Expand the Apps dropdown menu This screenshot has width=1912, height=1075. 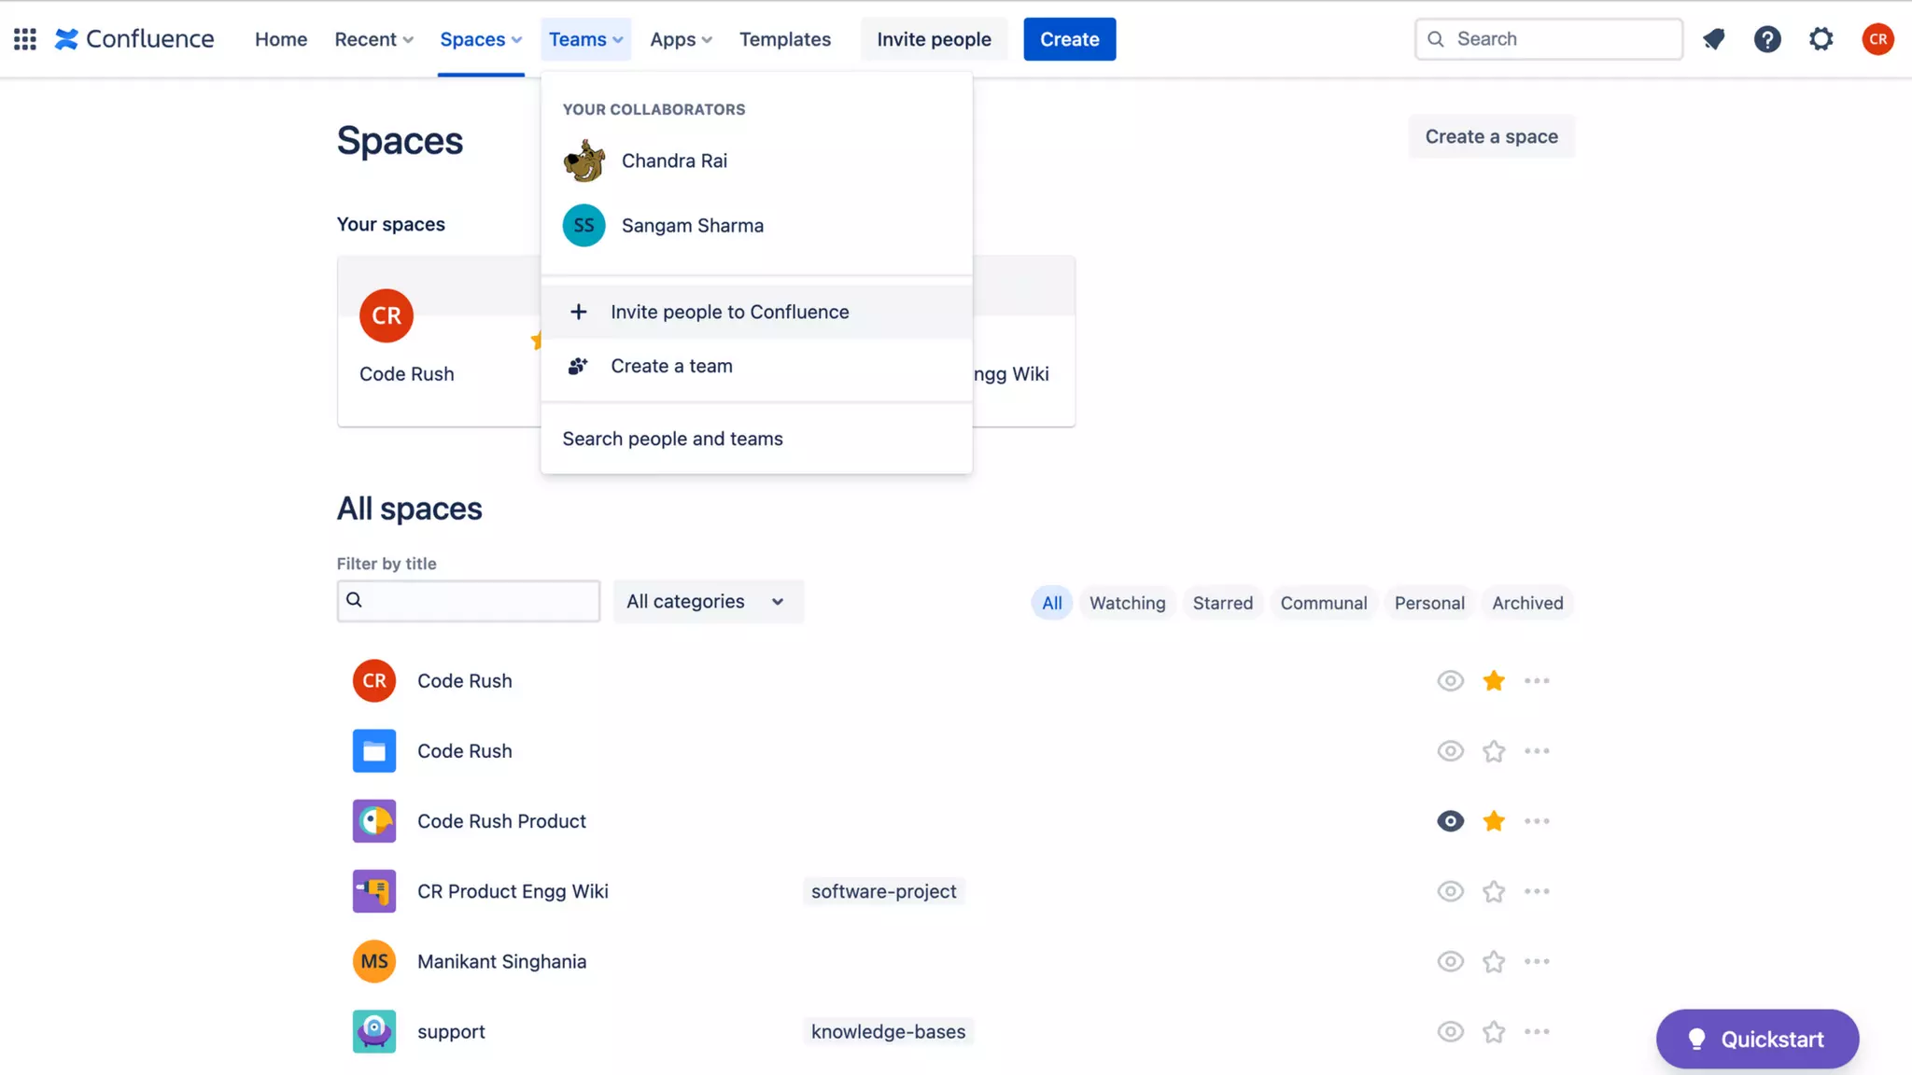point(681,39)
